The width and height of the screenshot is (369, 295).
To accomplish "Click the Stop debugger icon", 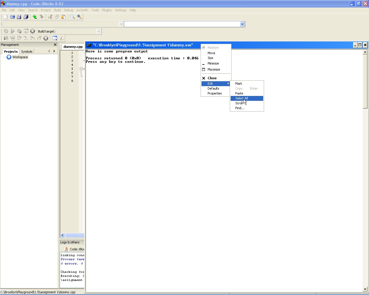I will point(46,38).
